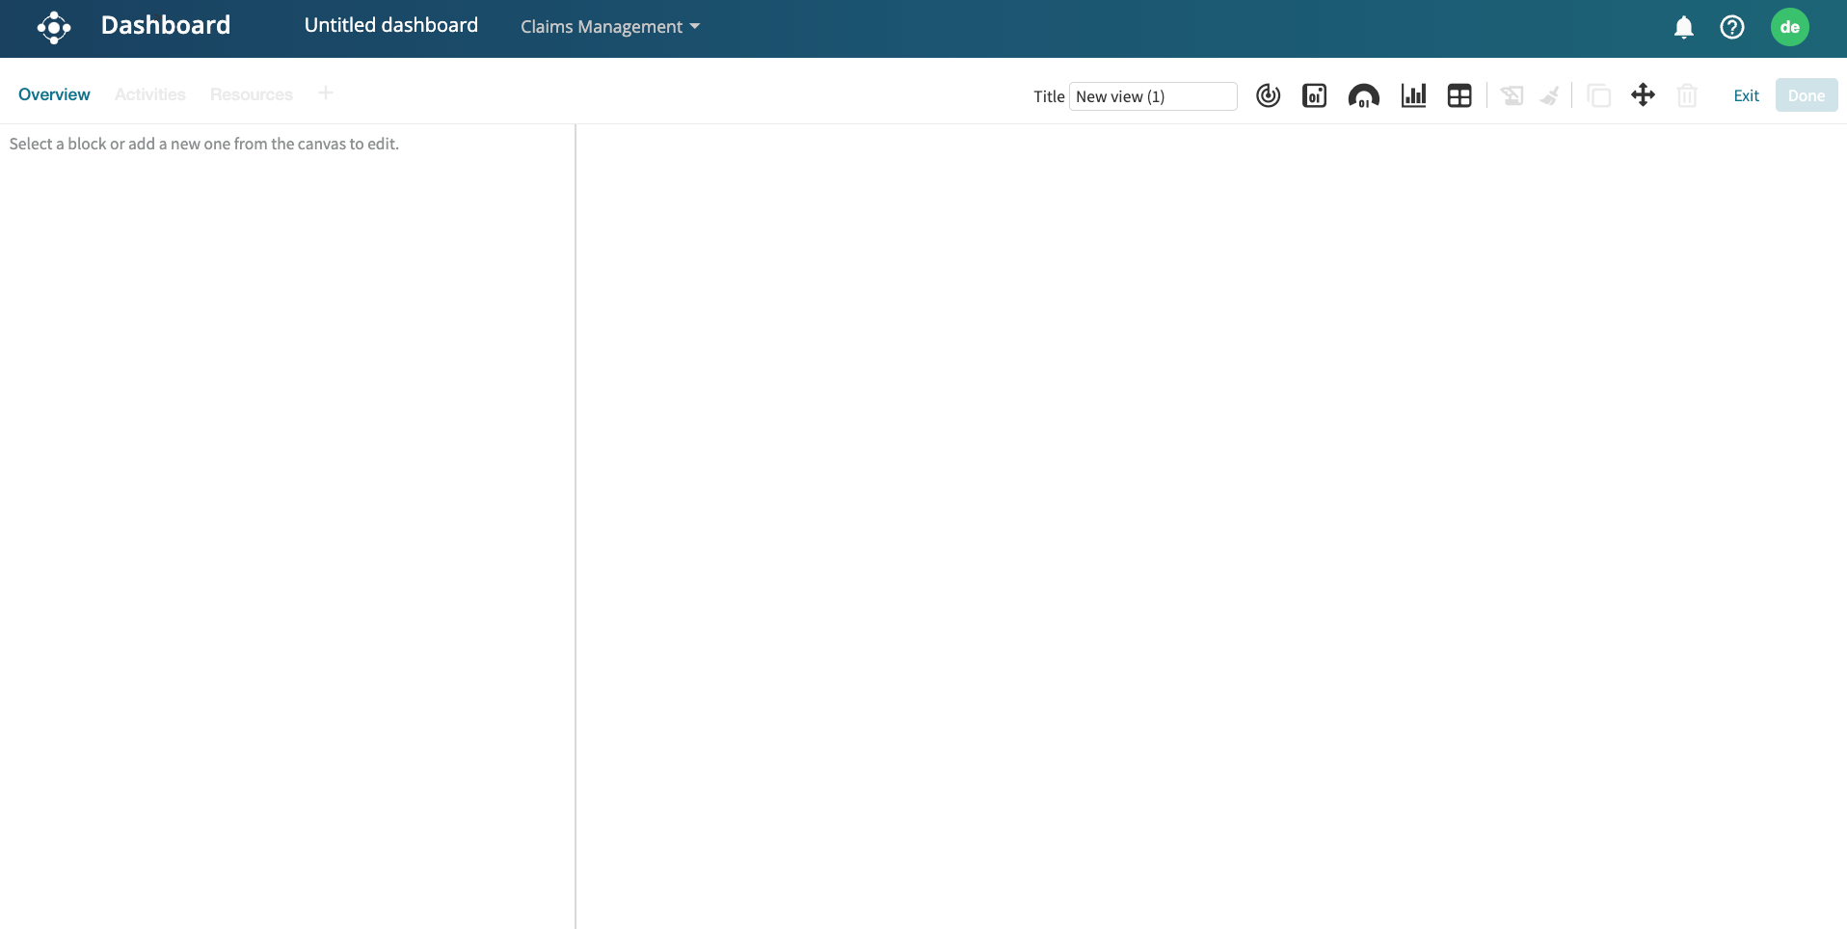Click the trash delete icon
Screen dimensions: 1847x929
[x=1686, y=95]
